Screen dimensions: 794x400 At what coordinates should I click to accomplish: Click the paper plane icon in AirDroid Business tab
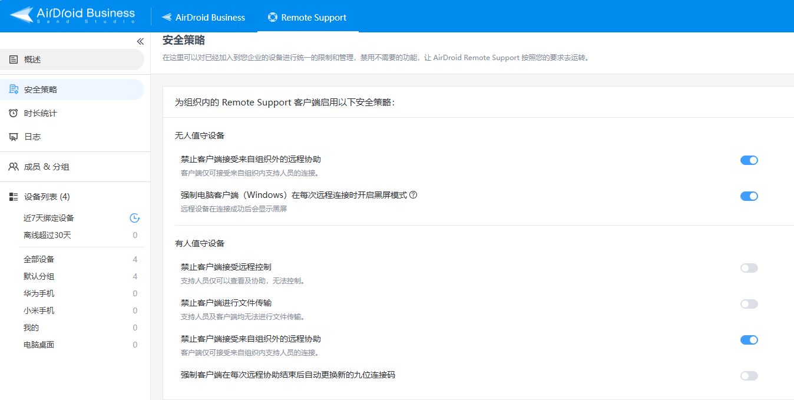167,17
